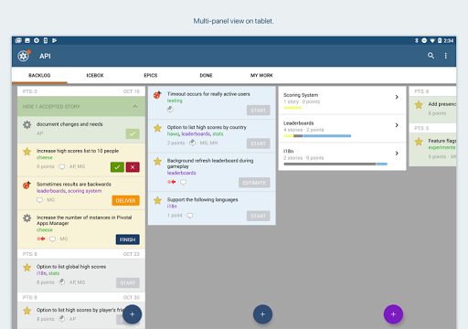Image resolution: width=468 pixels, height=329 pixels.
Task: Toggle accepted check on document changes story
Action: [x=133, y=133]
